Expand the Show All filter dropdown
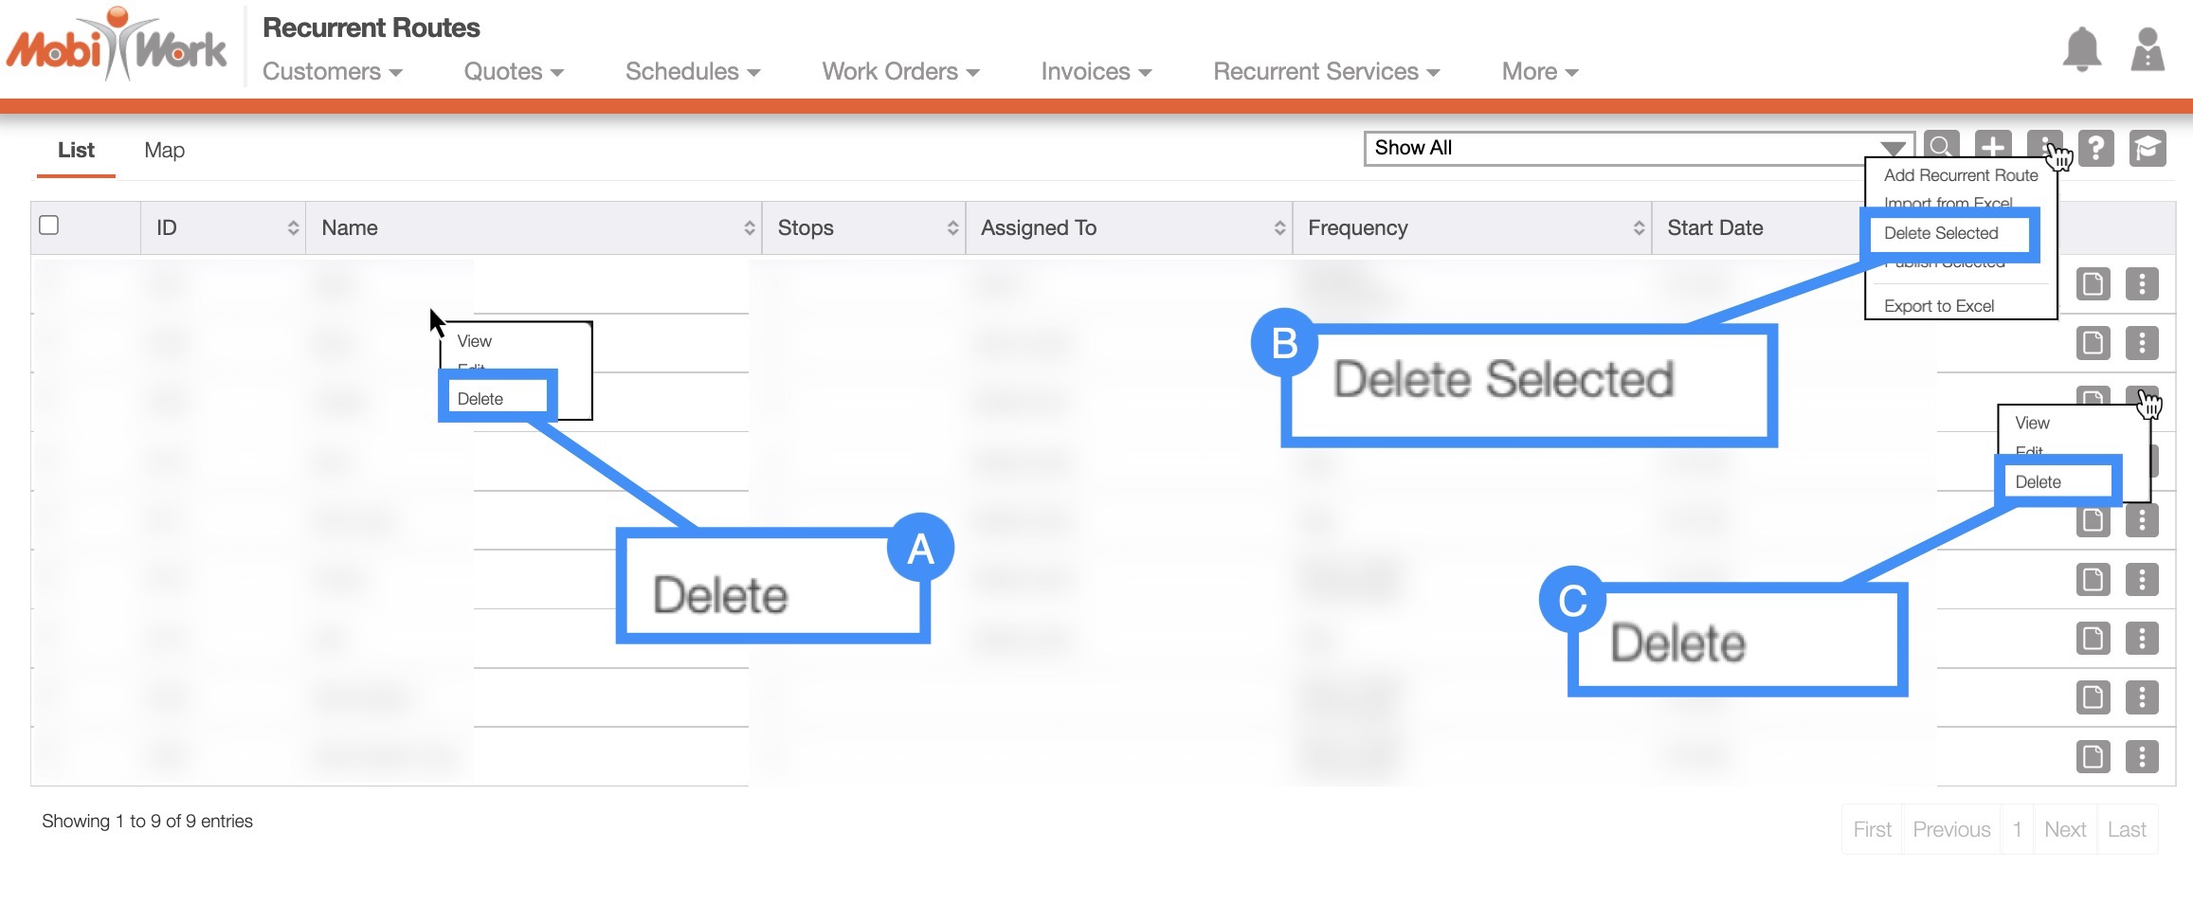Screen dimensions: 2193x904 click(x=1638, y=149)
